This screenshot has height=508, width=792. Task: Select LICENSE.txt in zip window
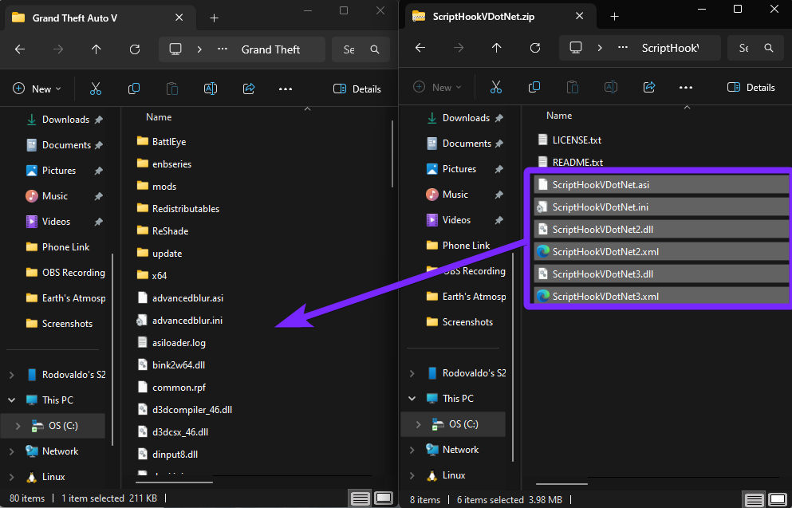pyautogui.click(x=577, y=140)
